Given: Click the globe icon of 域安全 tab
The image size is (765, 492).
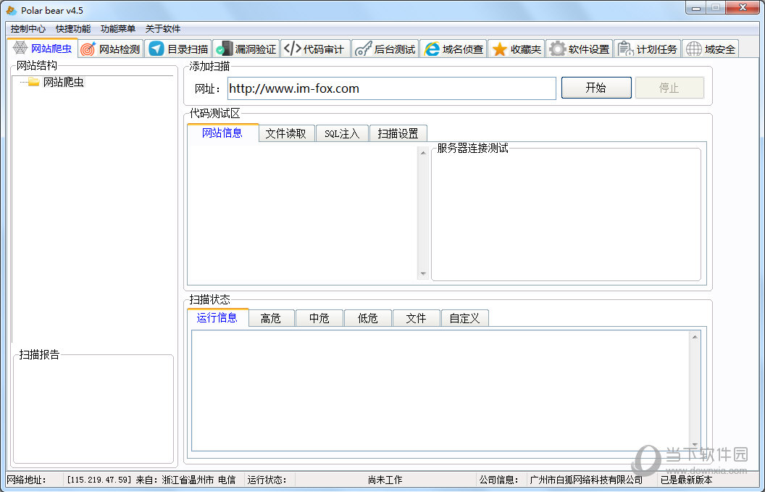Looking at the screenshot, I should point(694,49).
